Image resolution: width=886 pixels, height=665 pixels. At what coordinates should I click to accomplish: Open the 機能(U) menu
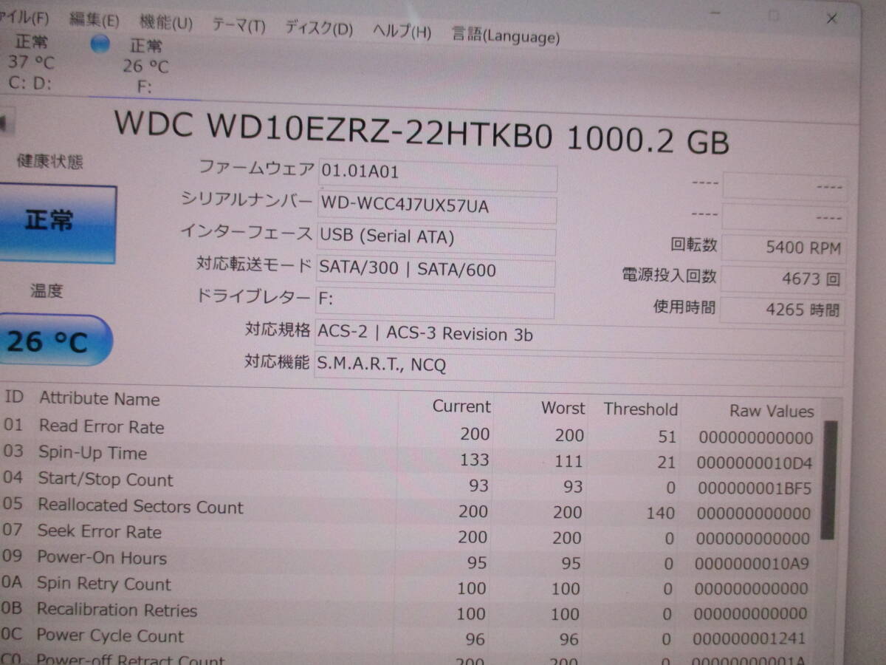click(166, 23)
